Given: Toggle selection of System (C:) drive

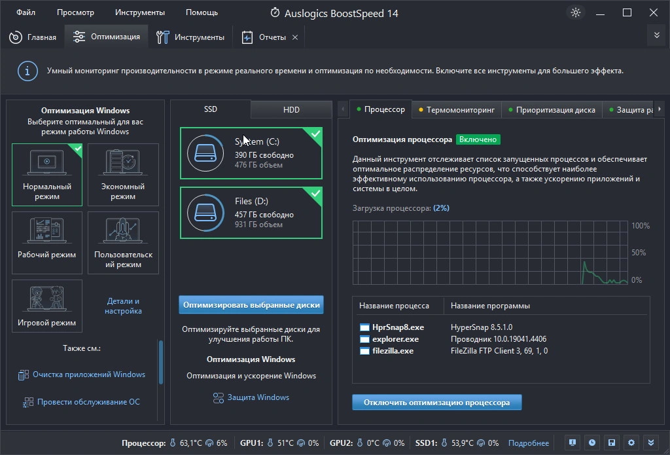Looking at the screenshot, I should coord(251,153).
